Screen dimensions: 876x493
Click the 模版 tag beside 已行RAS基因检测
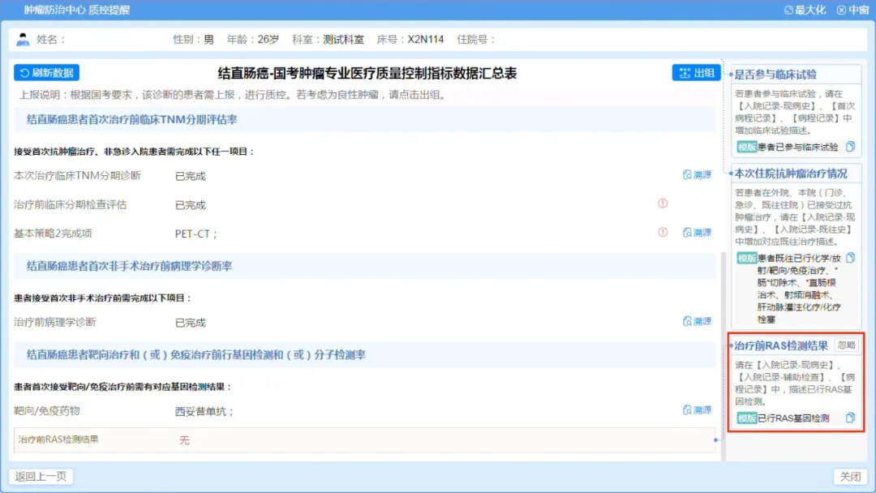coord(746,418)
